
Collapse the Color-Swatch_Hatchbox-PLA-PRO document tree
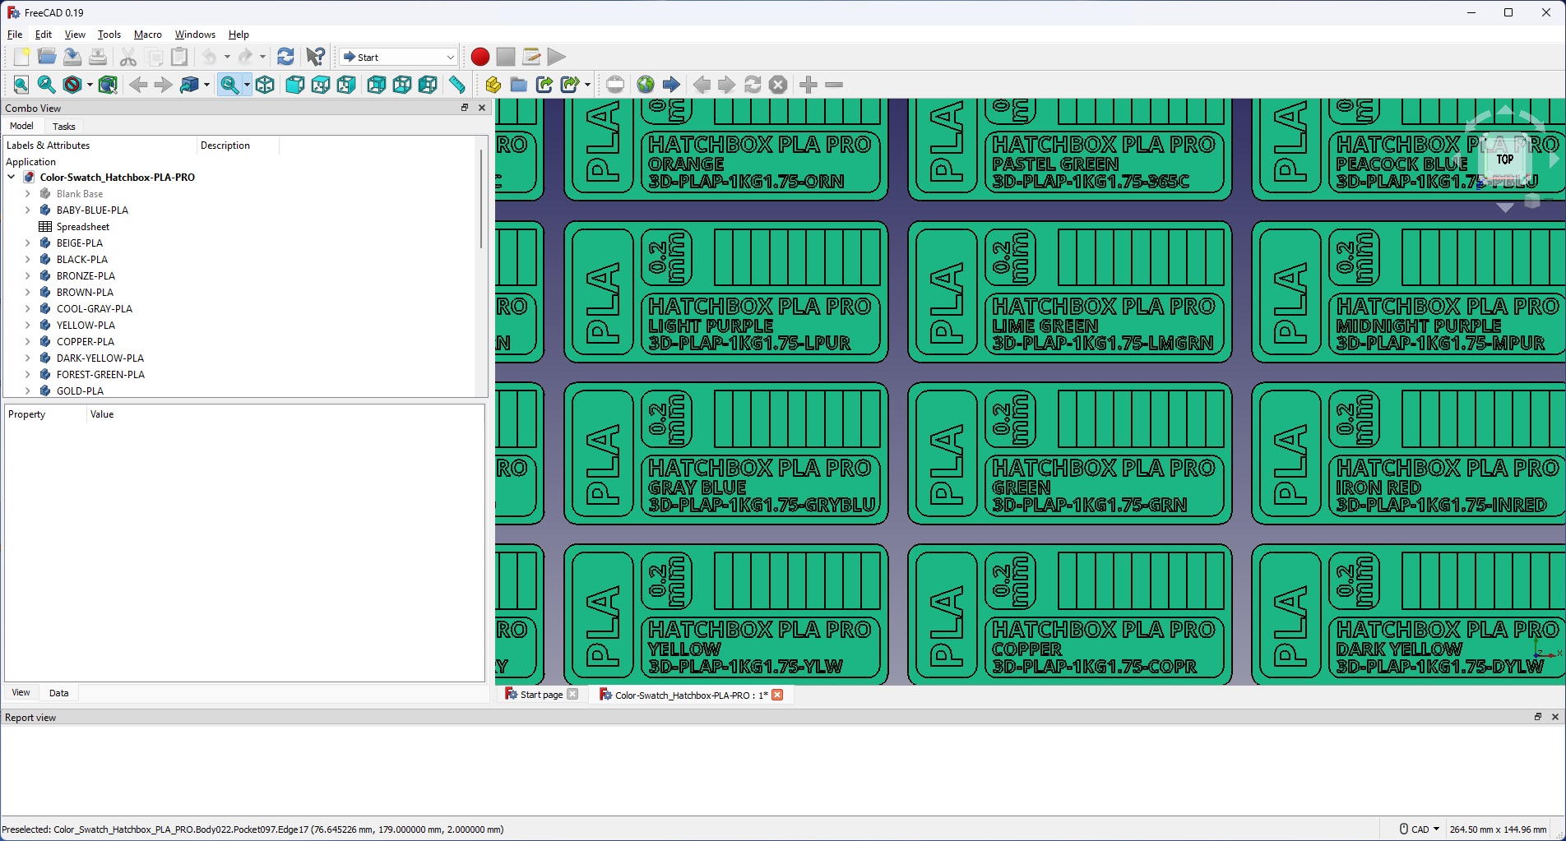12,177
